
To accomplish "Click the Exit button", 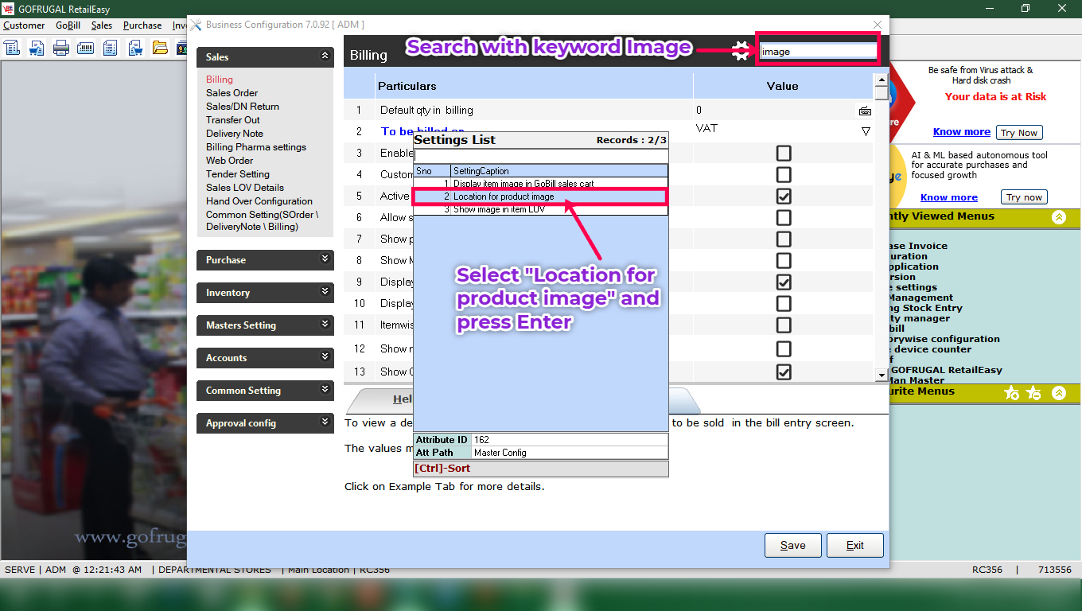I will point(855,545).
